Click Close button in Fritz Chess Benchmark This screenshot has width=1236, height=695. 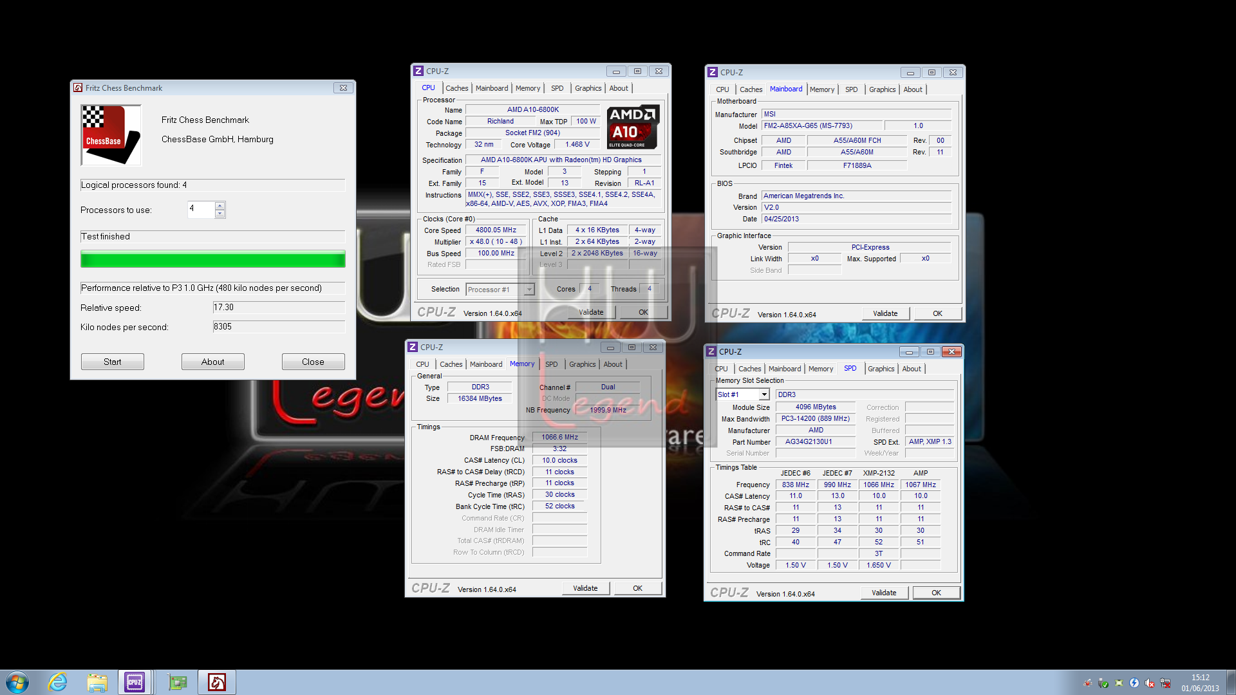314,362
